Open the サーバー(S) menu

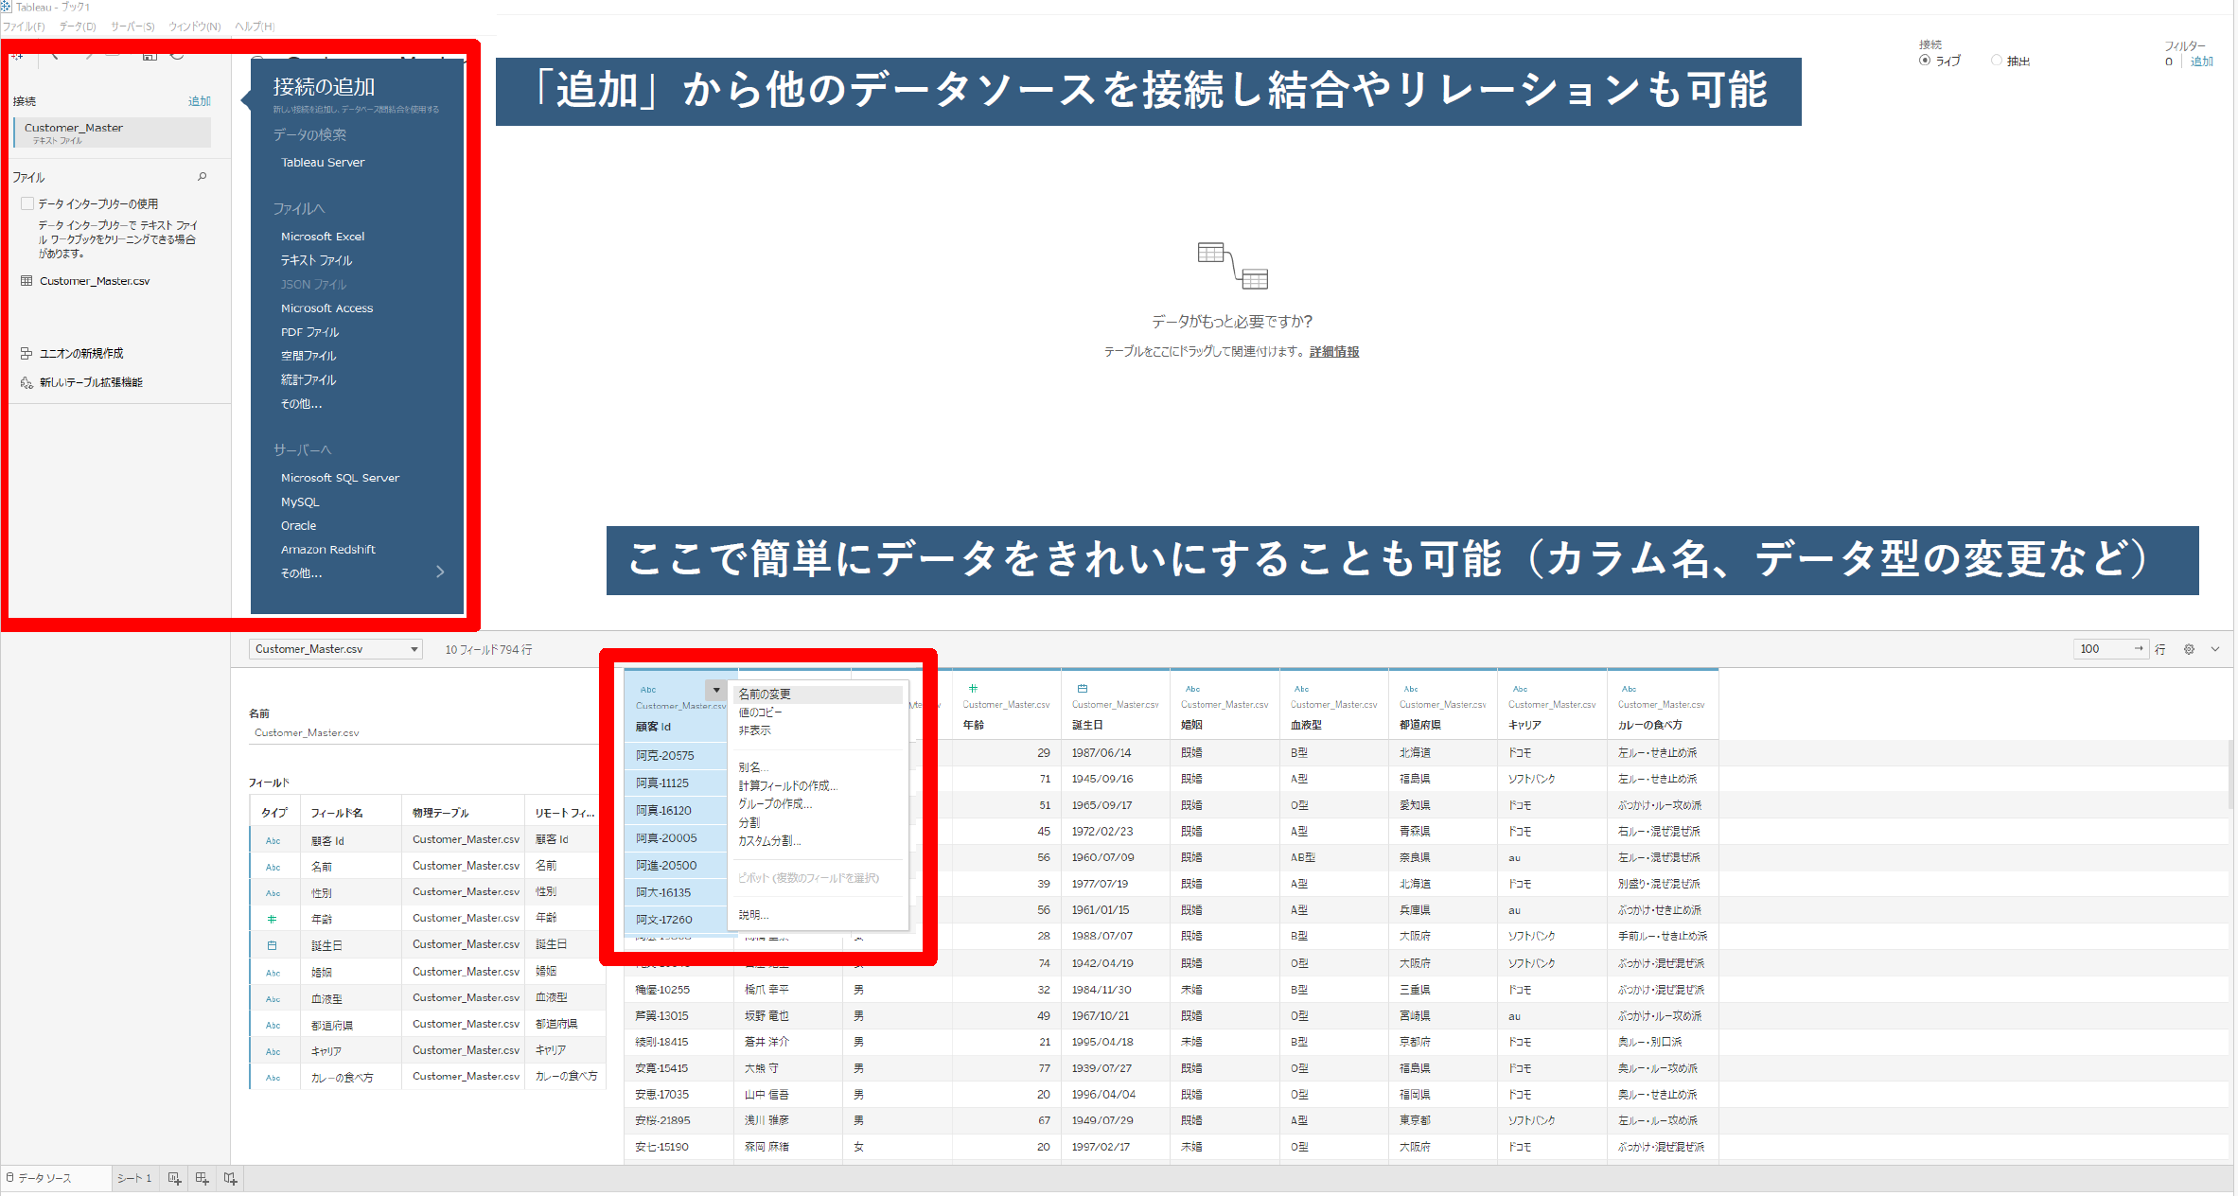point(132,26)
